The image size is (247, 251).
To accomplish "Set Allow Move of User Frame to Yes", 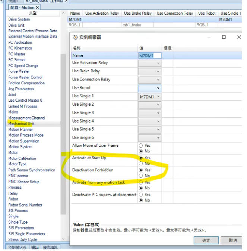I will point(140,145).
